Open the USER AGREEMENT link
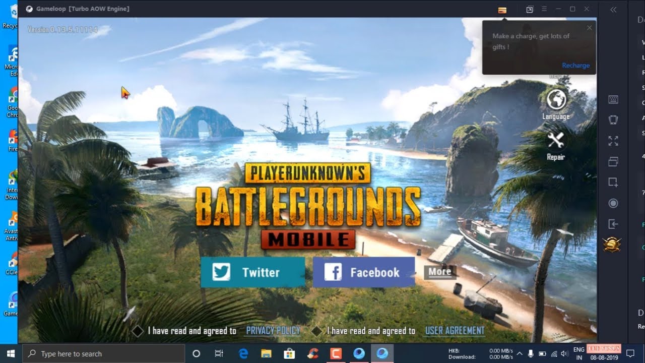 point(455,331)
